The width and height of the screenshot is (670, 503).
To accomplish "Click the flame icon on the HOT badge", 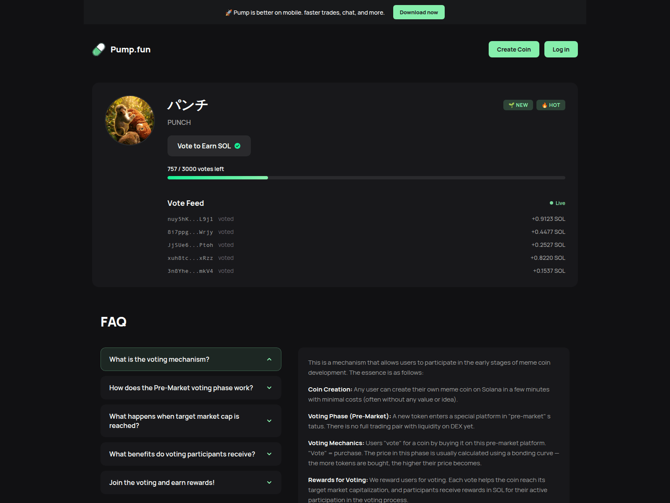I will click(x=544, y=105).
